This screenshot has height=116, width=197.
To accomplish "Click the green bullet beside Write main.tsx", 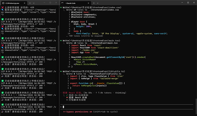I will point(61,40).
